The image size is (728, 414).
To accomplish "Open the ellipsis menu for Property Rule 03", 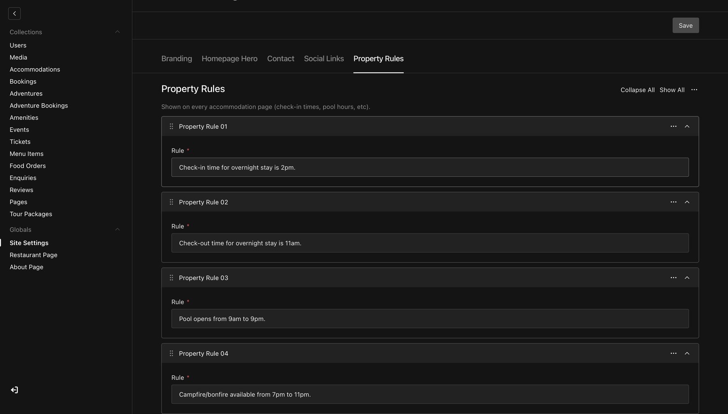I will tap(673, 278).
